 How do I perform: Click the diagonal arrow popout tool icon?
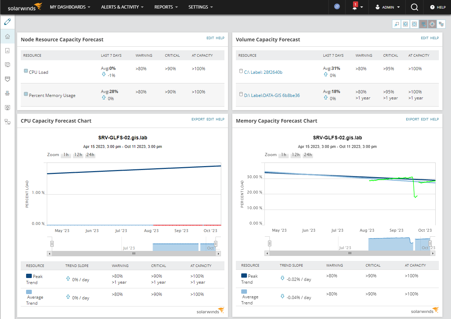[x=397, y=24]
